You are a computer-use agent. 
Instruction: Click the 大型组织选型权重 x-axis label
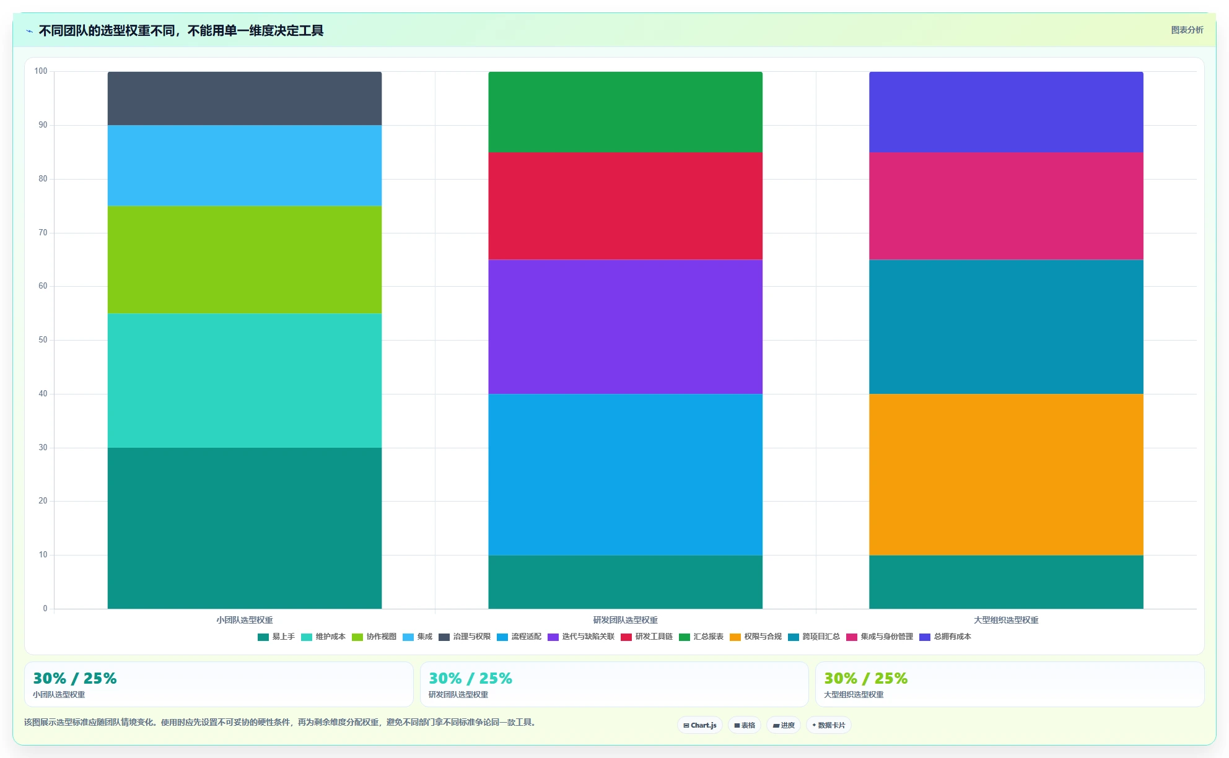coord(1007,620)
